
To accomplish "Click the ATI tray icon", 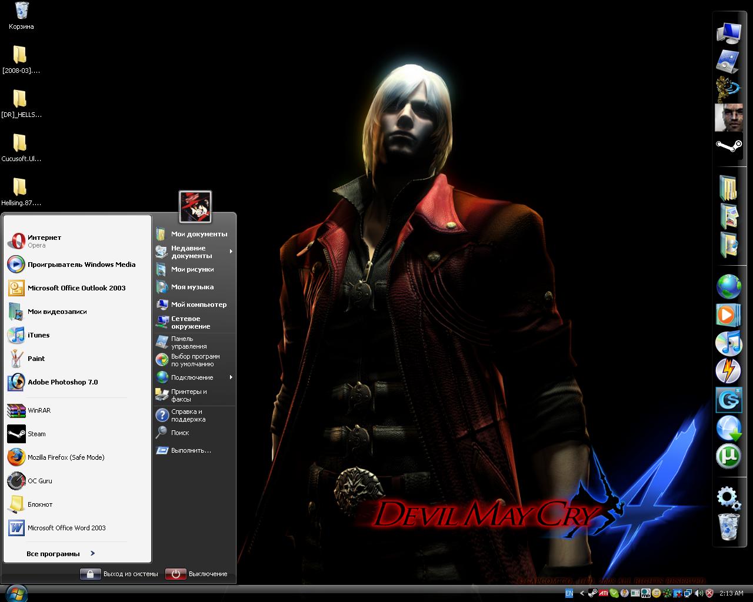I will (x=603, y=593).
